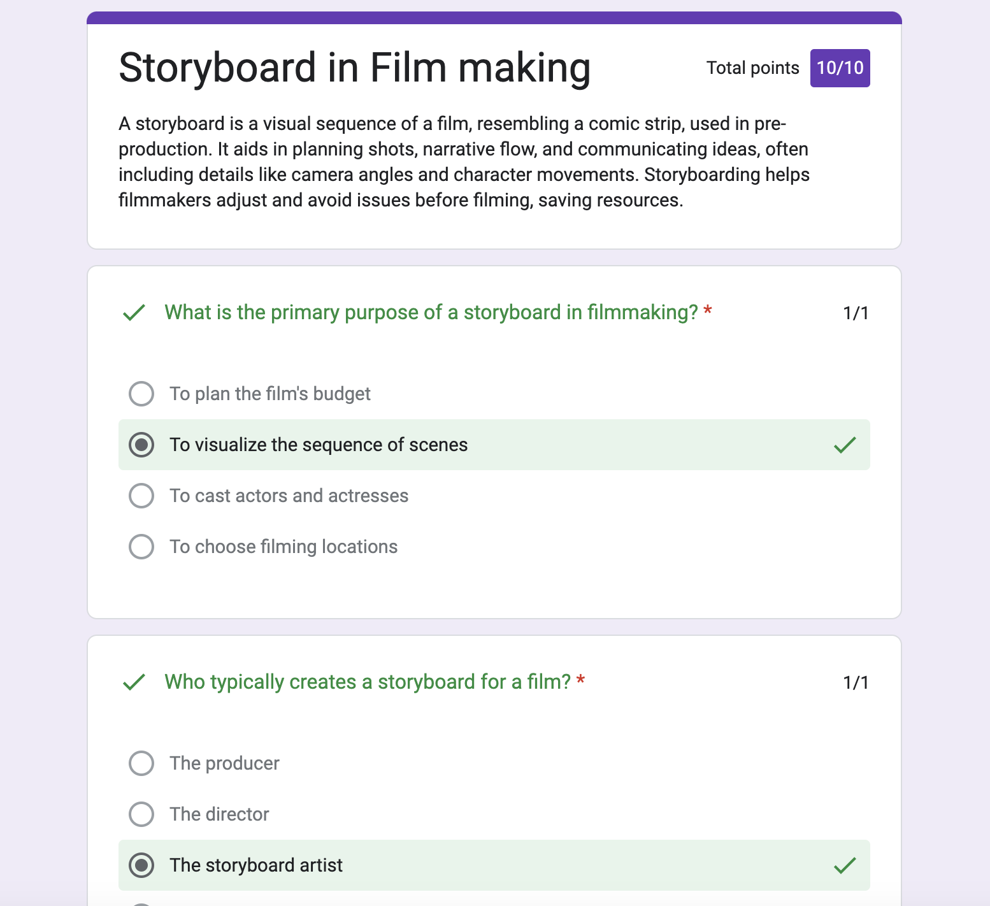
Task: Click the primary purpose question text
Action: point(431,312)
